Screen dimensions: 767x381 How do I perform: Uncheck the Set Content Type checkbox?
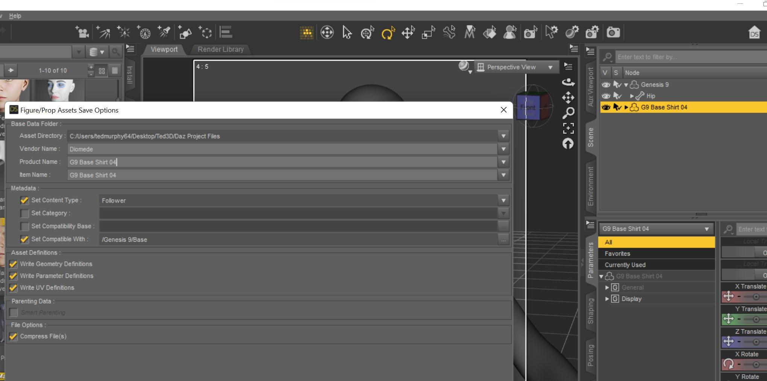click(24, 200)
